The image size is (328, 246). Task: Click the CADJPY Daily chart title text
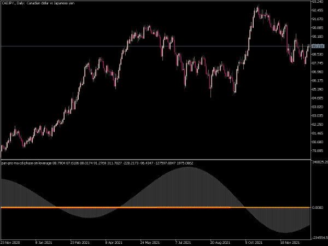click(38, 3)
